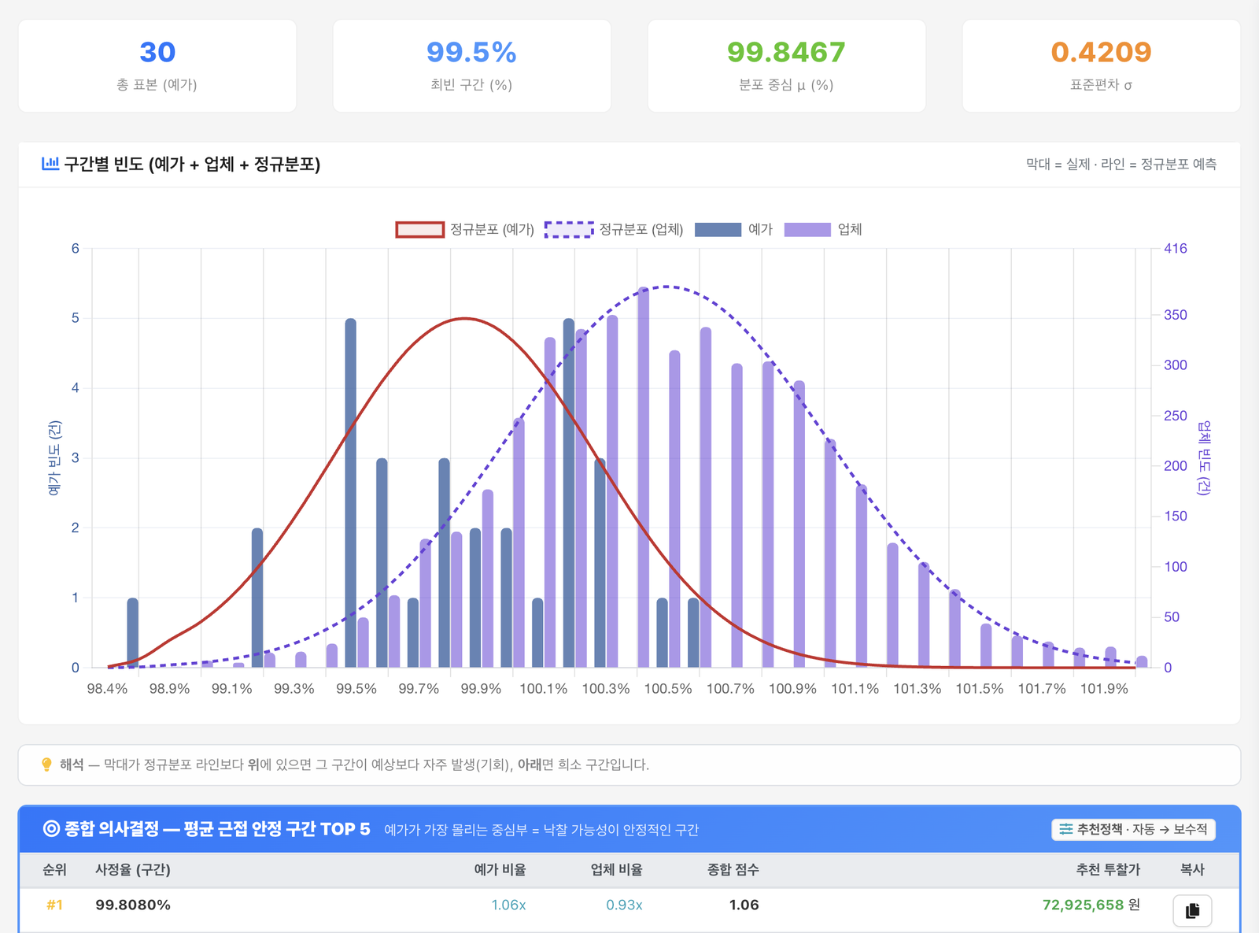
Task: Click the 구간별 빈도 (예가 + 업체 + 정규분포) heading
Action: (x=192, y=164)
